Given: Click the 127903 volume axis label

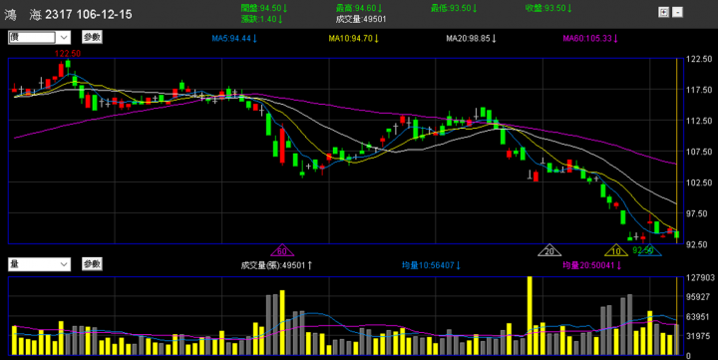Looking at the screenshot, I should pyautogui.click(x=700, y=278).
